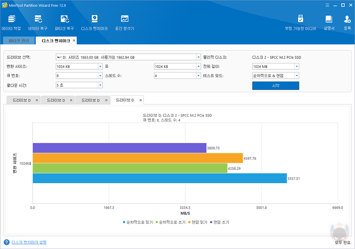Screen dimensions: 355x249
Task: Expand the 쿨다운 시간 cooldown time dropdown
Action: (x=100, y=85)
